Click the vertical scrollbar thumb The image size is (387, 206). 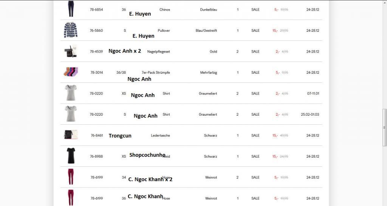(x=385, y=127)
